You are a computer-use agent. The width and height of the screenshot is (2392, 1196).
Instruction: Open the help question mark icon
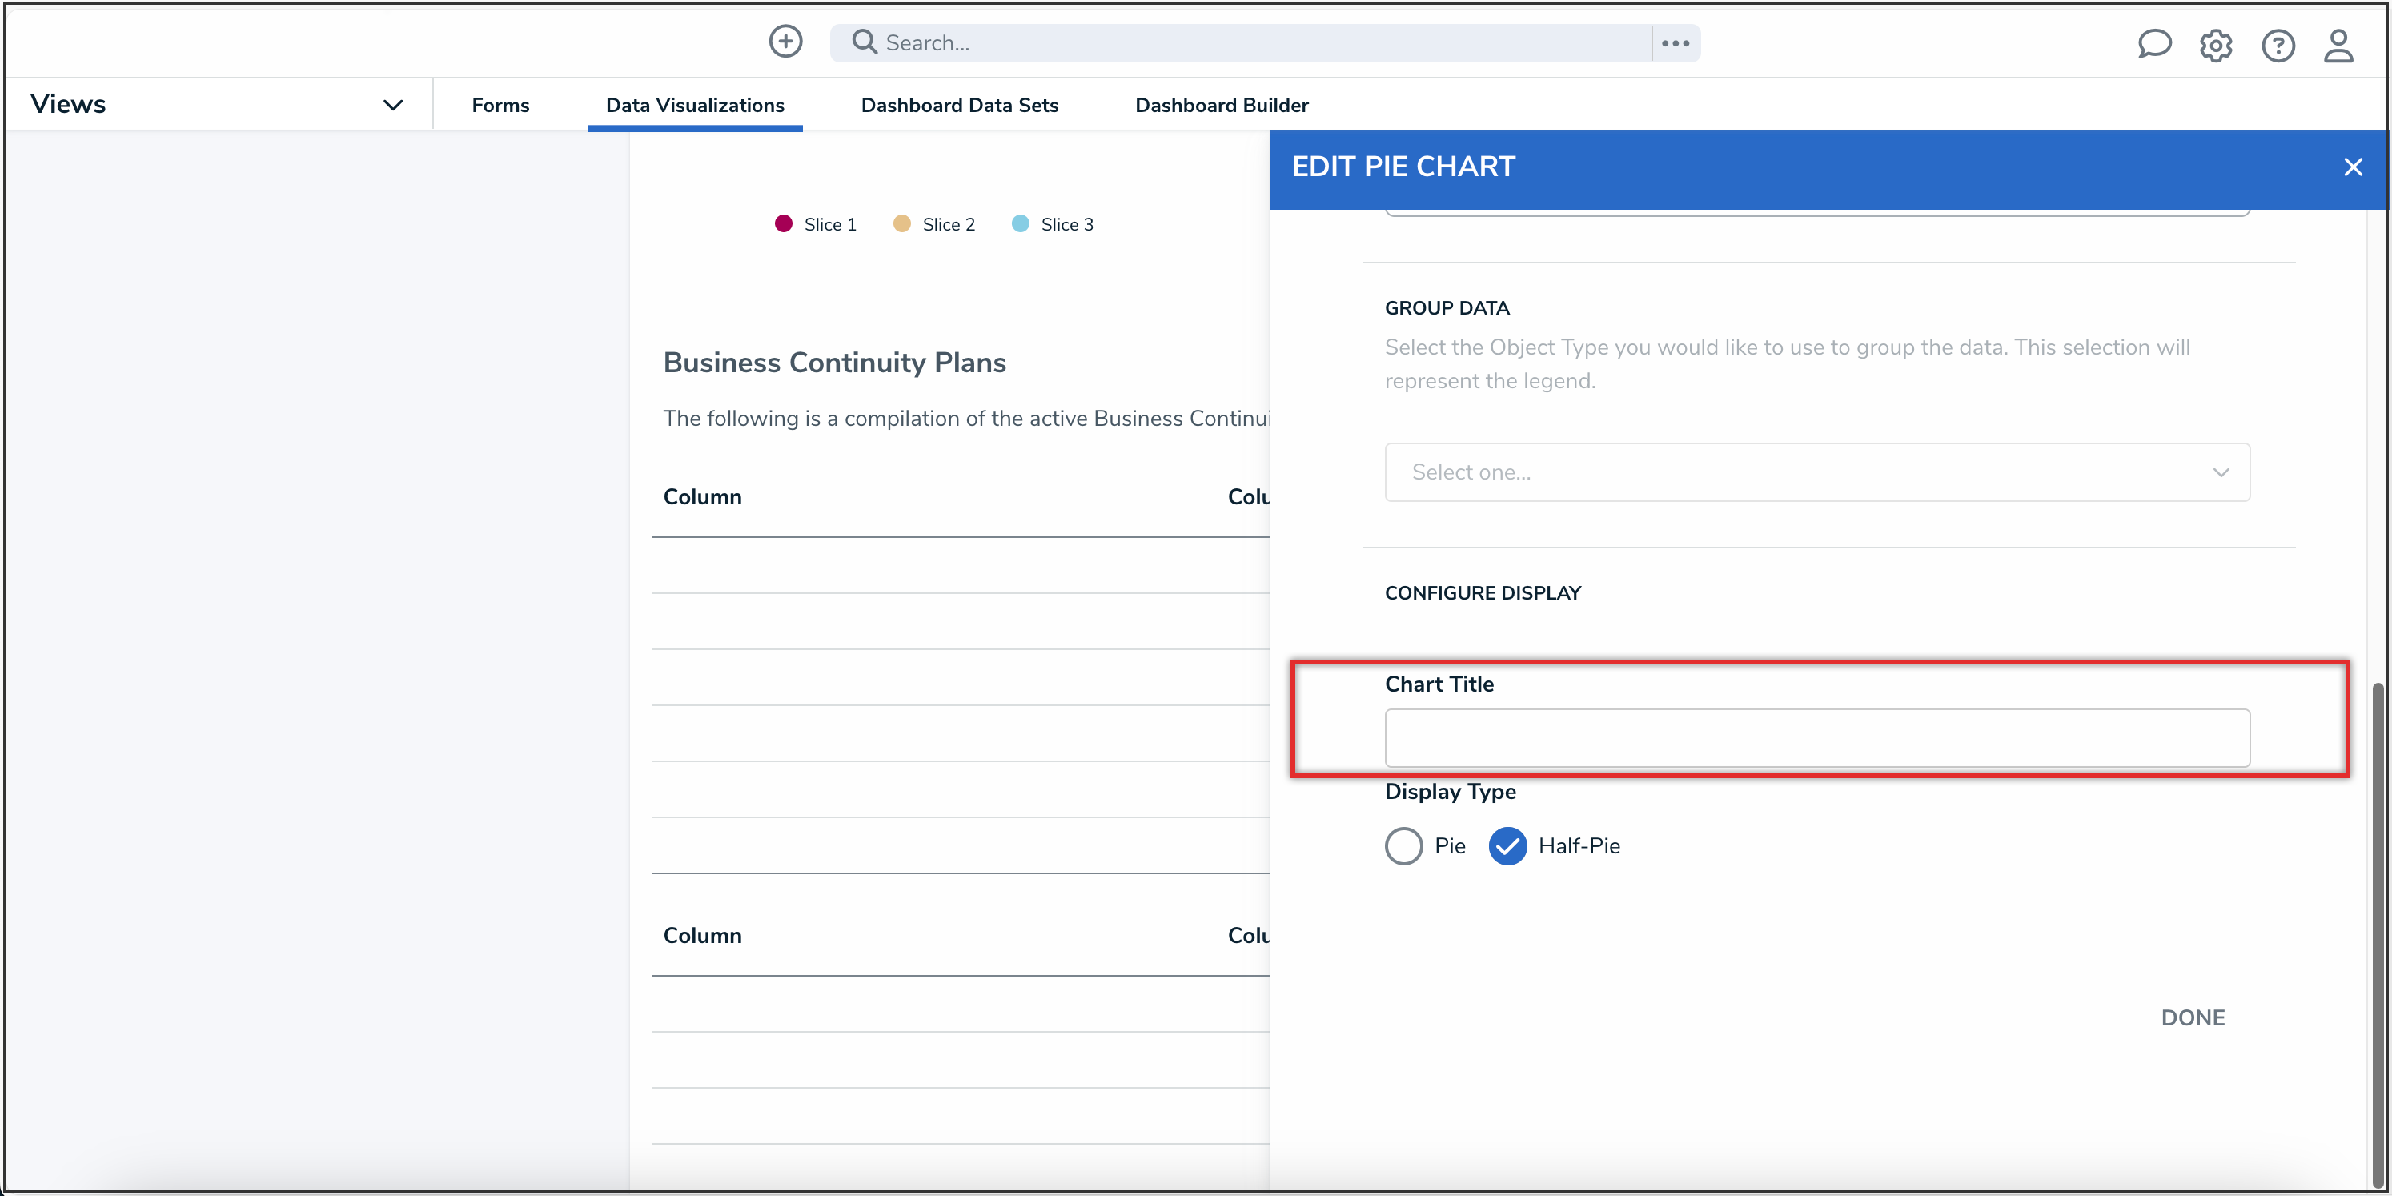[2277, 45]
